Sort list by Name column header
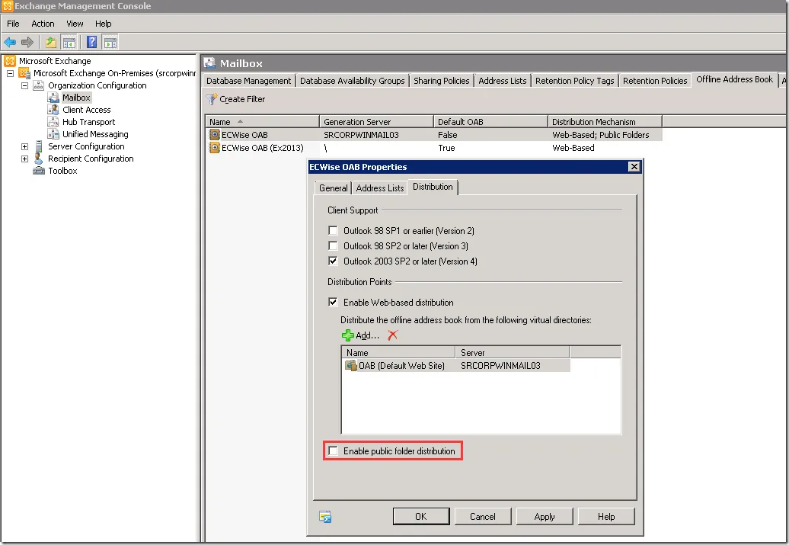This screenshot has width=789, height=545. point(262,122)
